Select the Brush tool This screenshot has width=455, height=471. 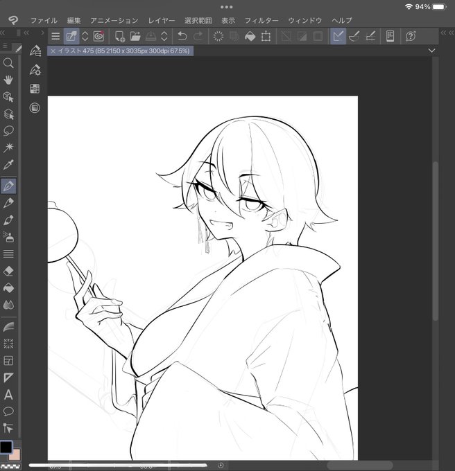(8, 220)
